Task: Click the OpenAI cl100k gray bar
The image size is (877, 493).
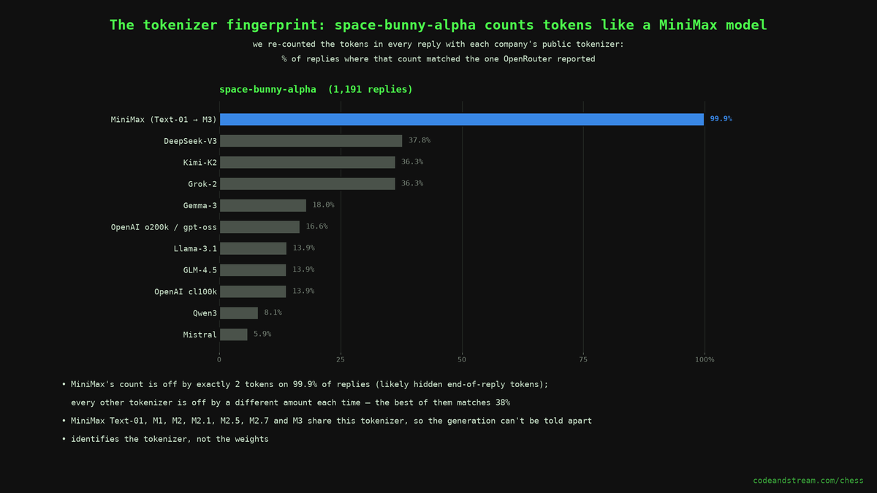Action: click(253, 291)
